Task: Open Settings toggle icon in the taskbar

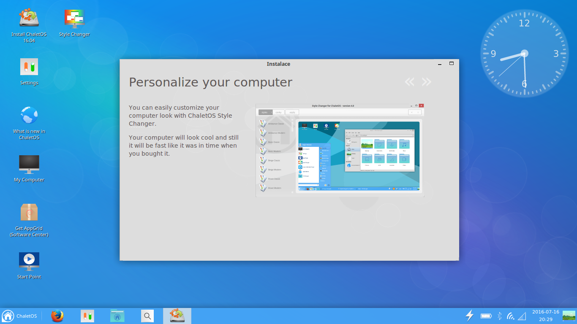Action: coord(88,316)
